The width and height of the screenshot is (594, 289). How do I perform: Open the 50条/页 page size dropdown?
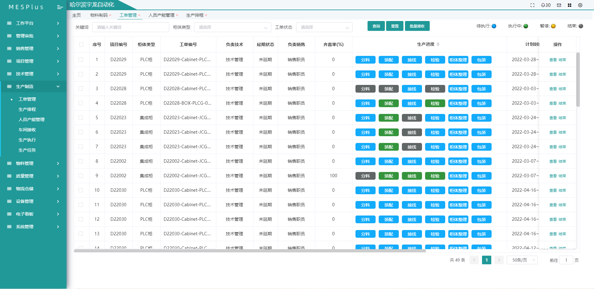[x=522, y=260]
